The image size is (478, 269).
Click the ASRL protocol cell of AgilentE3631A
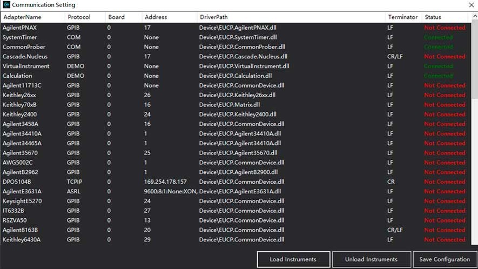point(74,192)
